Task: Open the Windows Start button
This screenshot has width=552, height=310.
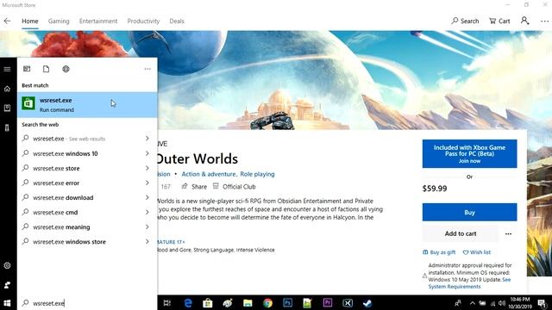Action: coord(7,303)
